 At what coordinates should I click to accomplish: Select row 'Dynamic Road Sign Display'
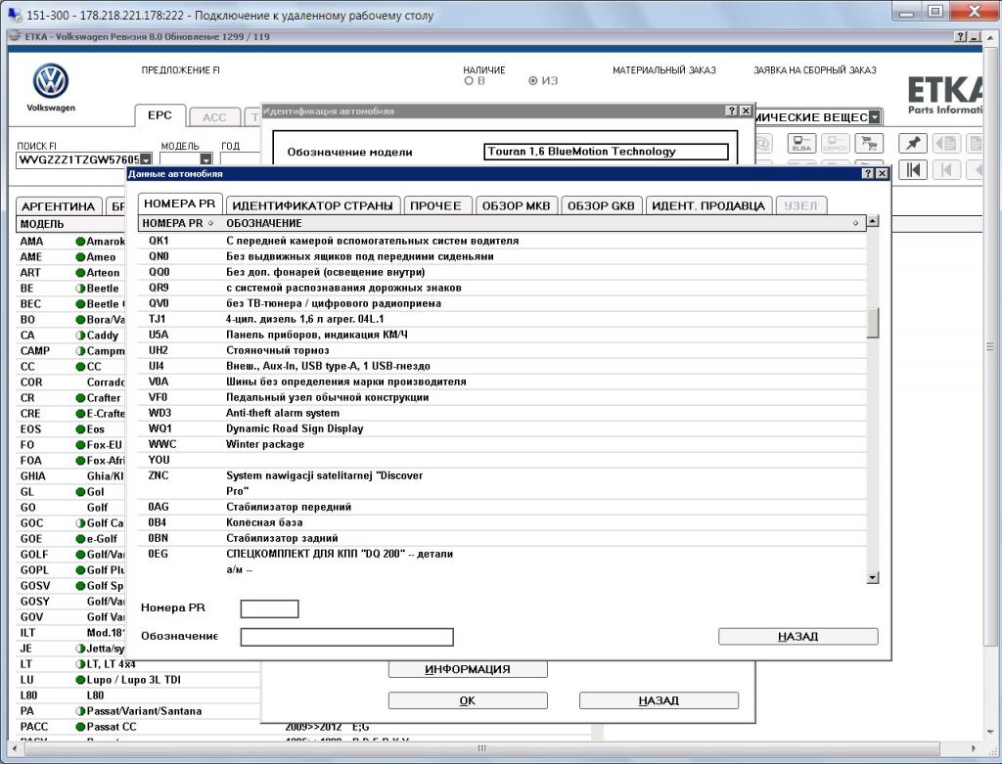(x=502, y=428)
